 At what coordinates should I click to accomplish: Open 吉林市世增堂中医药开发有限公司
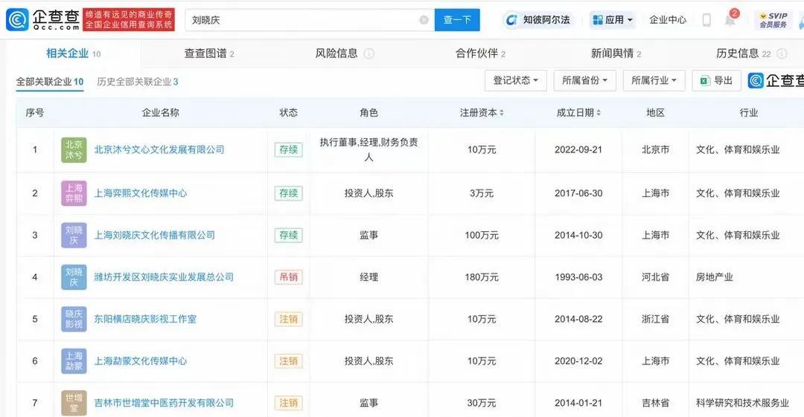164,403
